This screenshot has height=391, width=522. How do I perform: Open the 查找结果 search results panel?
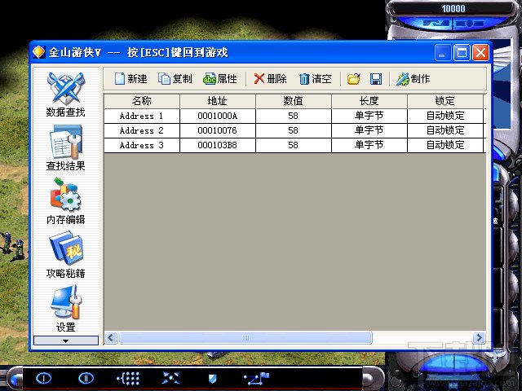pos(65,147)
